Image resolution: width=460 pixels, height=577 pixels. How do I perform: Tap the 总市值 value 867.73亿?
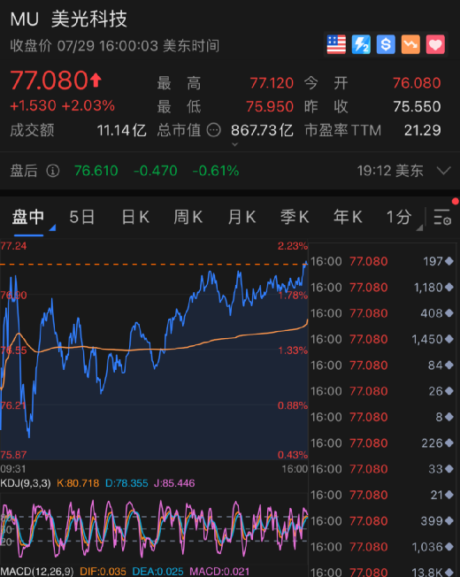[262, 130]
